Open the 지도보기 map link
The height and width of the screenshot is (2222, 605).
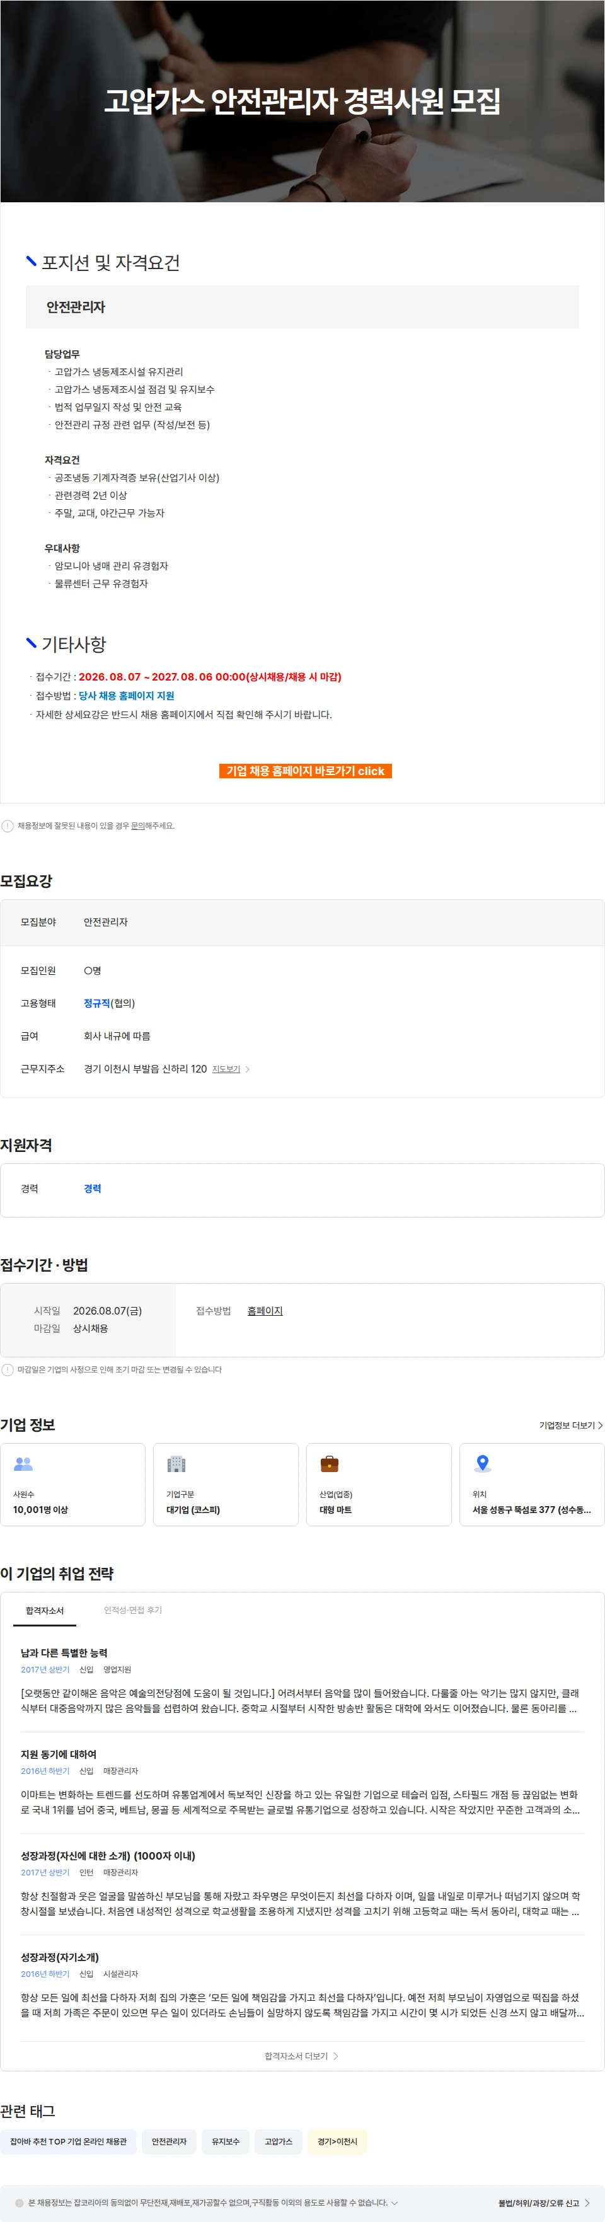(x=226, y=1069)
